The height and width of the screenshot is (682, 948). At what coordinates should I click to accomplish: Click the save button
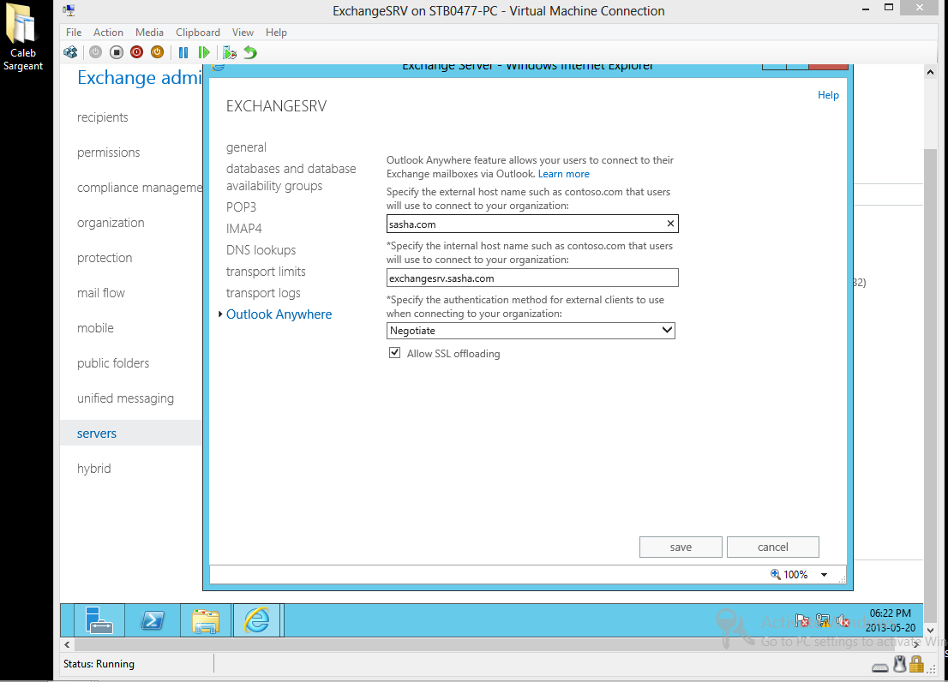click(x=681, y=547)
